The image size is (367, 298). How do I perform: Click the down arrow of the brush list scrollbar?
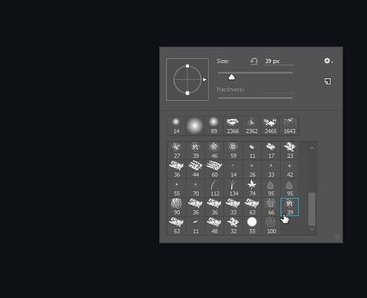coord(312,229)
